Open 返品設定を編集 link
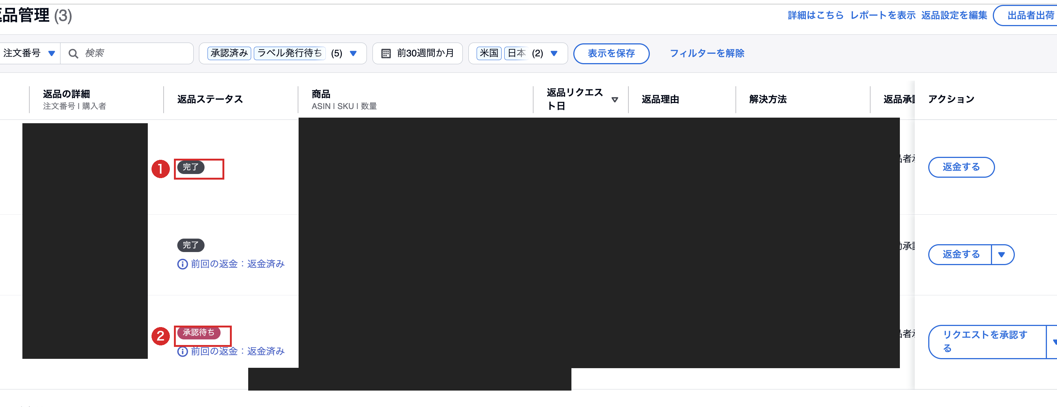The height and width of the screenshot is (407, 1057). pos(954,16)
